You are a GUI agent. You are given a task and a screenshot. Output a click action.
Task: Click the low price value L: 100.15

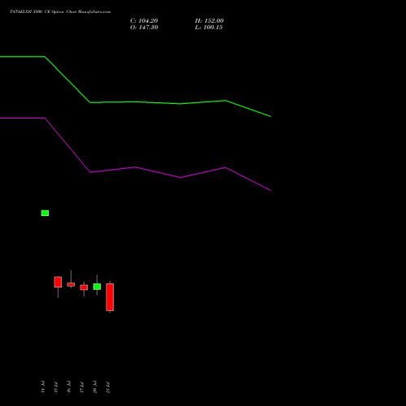pos(209,28)
